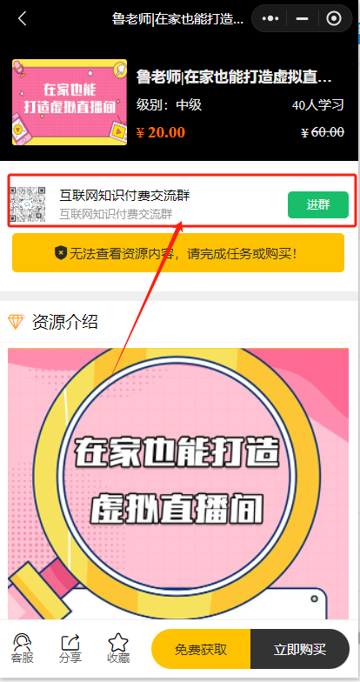Close the mini program using the circle target icon

click(x=334, y=19)
